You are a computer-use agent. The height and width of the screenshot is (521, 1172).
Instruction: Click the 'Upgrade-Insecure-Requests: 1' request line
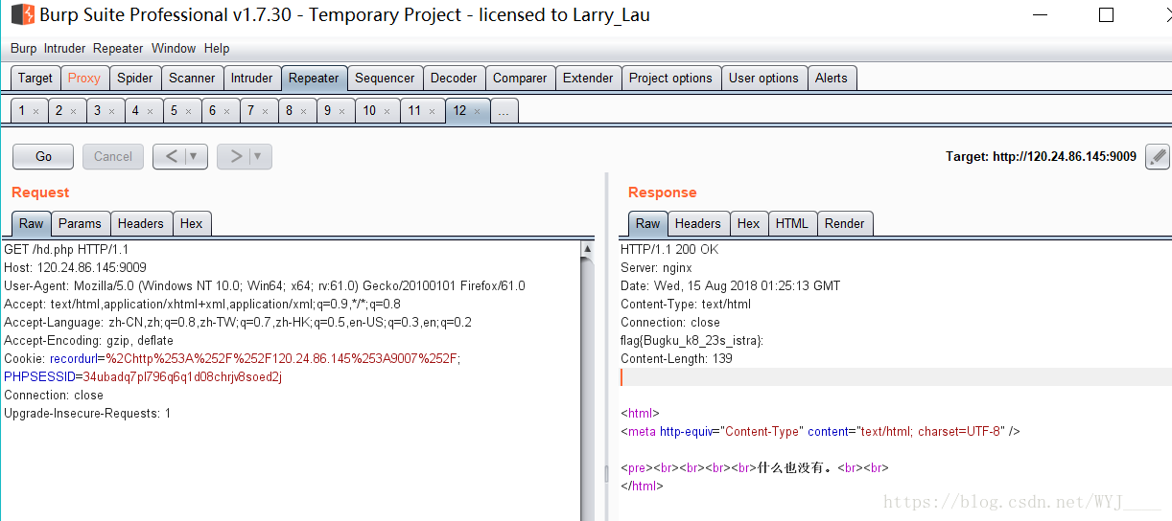[87, 413]
